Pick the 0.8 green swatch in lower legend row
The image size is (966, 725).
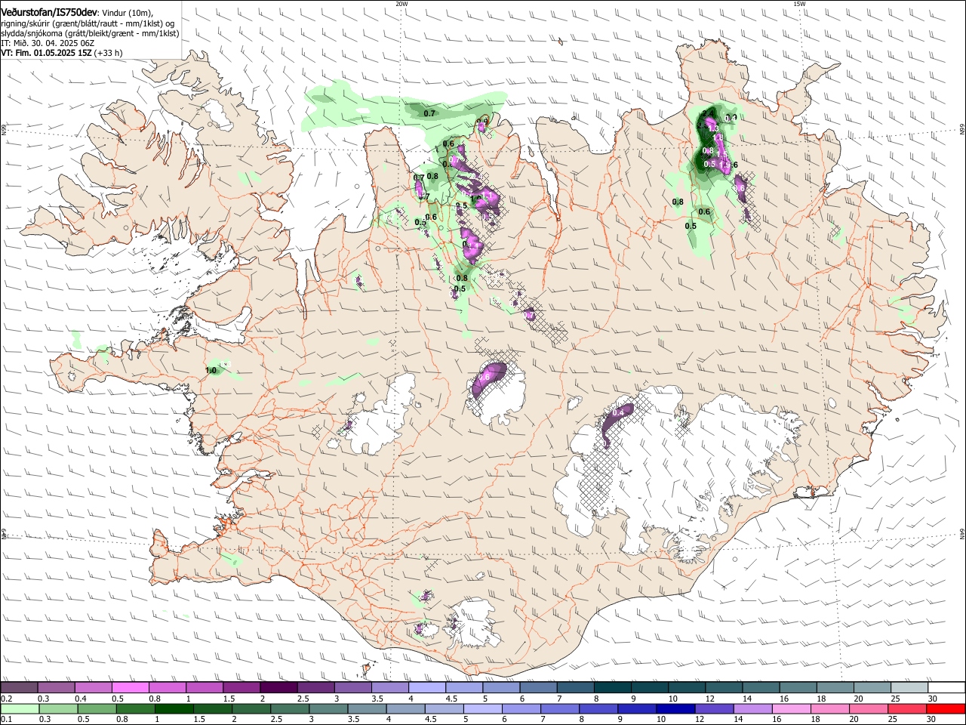click(135, 708)
